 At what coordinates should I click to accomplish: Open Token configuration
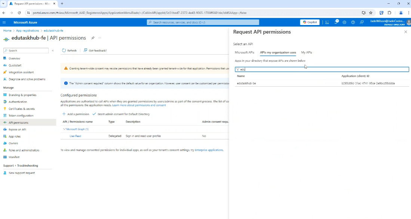[21, 115]
